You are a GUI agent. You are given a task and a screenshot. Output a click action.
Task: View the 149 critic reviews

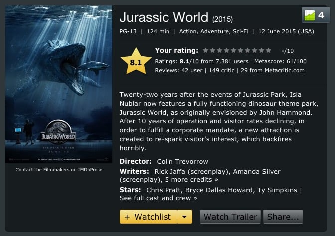(x=221, y=70)
